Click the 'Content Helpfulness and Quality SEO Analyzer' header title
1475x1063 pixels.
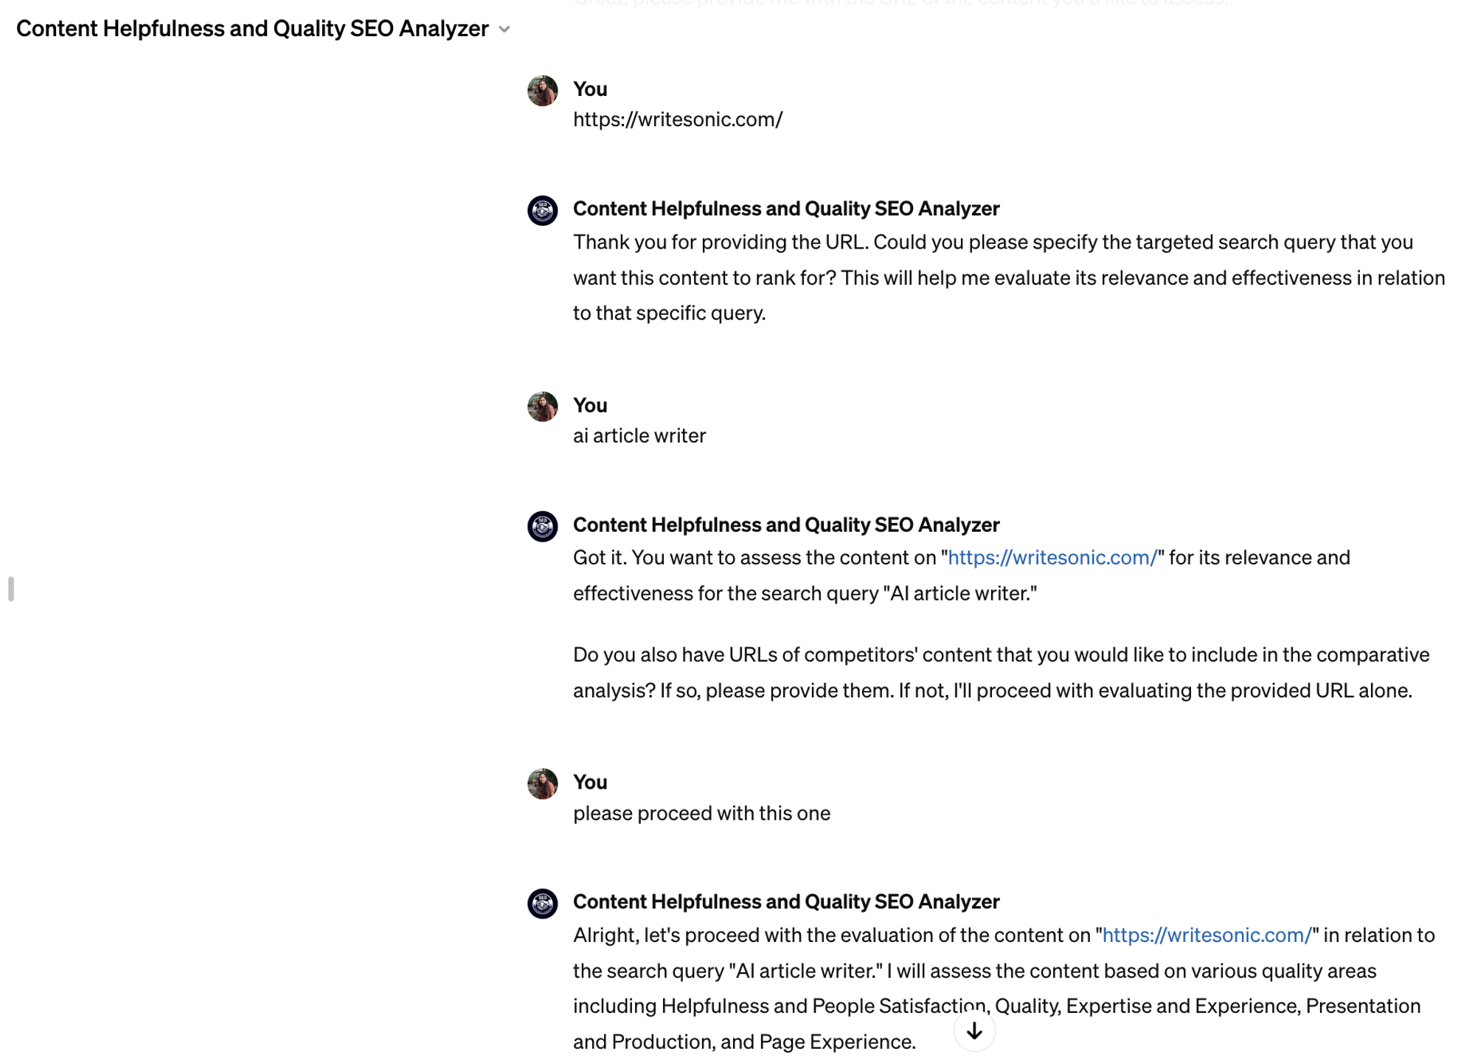(252, 29)
